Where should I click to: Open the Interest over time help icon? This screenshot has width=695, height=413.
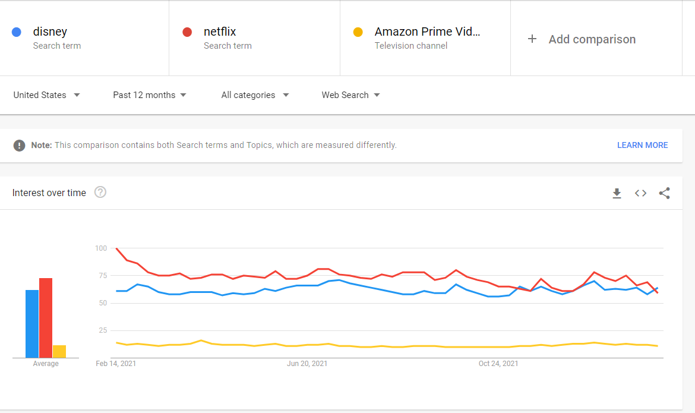100,192
